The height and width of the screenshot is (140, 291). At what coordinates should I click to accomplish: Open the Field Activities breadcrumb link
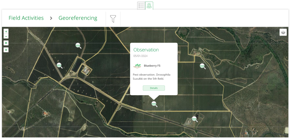pos(26,18)
